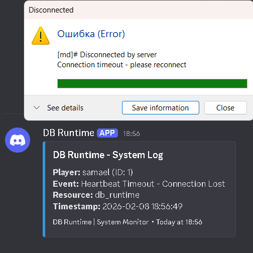Click the APP badge next to DB Runtime
This screenshot has width=253, height=253.
[107, 133]
